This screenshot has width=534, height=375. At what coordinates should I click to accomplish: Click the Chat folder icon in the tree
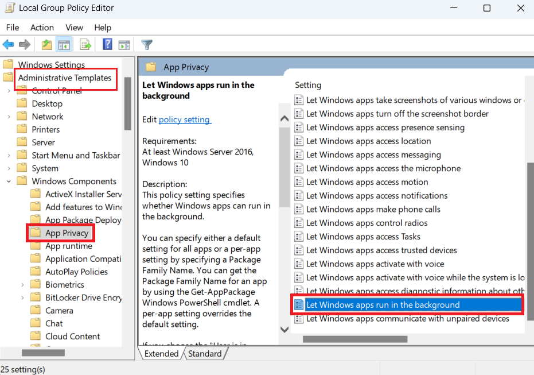point(36,323)
